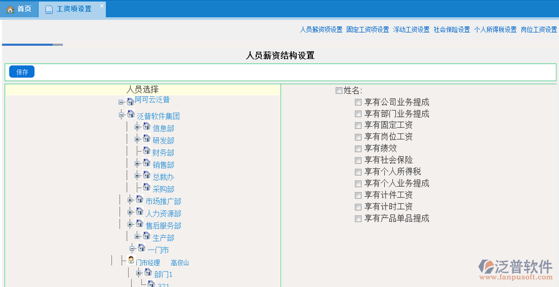This screenshot has height=287, width=559.
Task: Close the 工资项设置 tab
Action: pos(103,6)
